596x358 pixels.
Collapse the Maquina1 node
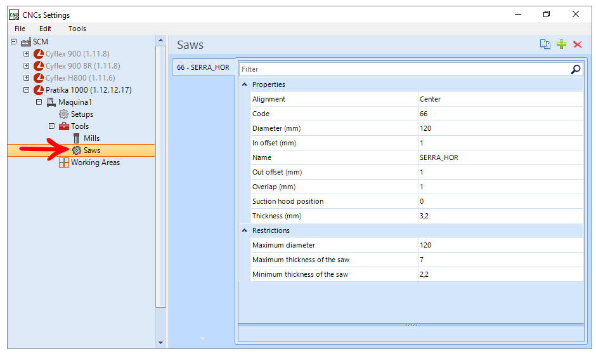coord(39,102)
